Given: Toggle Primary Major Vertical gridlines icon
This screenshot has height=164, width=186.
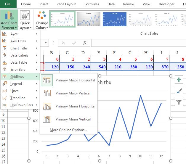Looking at the screenshot, I should [x=47, y=93].
